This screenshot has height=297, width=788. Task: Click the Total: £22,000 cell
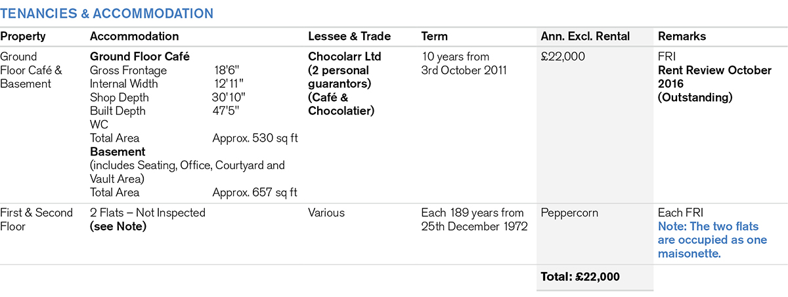click(x=580, y=277)
